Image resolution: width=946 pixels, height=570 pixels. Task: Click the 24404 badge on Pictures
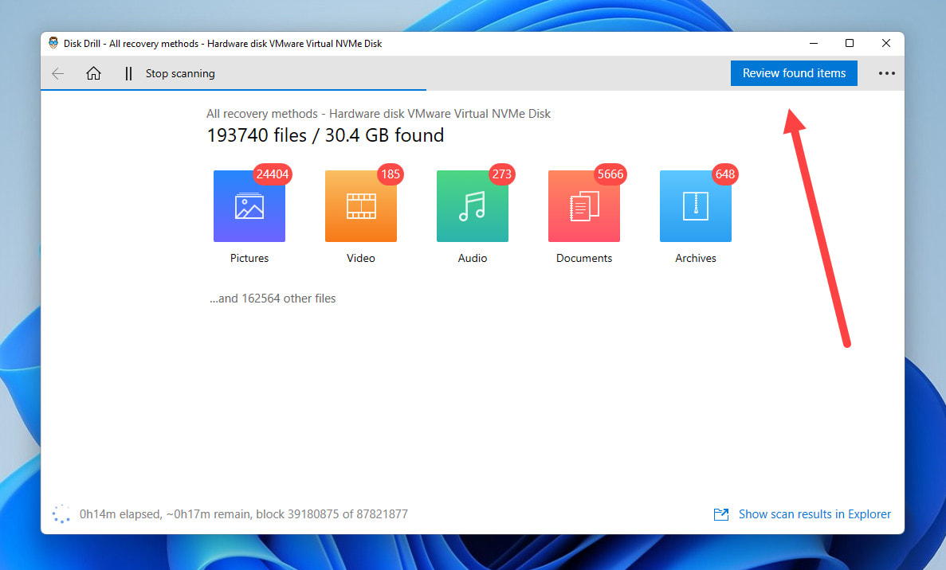coord(272,174)
